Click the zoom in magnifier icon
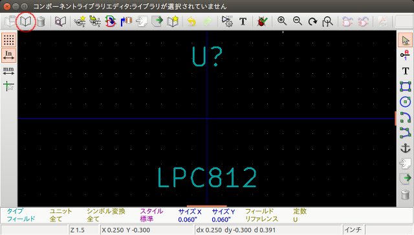Screen dimensions: 414x235 282,21
